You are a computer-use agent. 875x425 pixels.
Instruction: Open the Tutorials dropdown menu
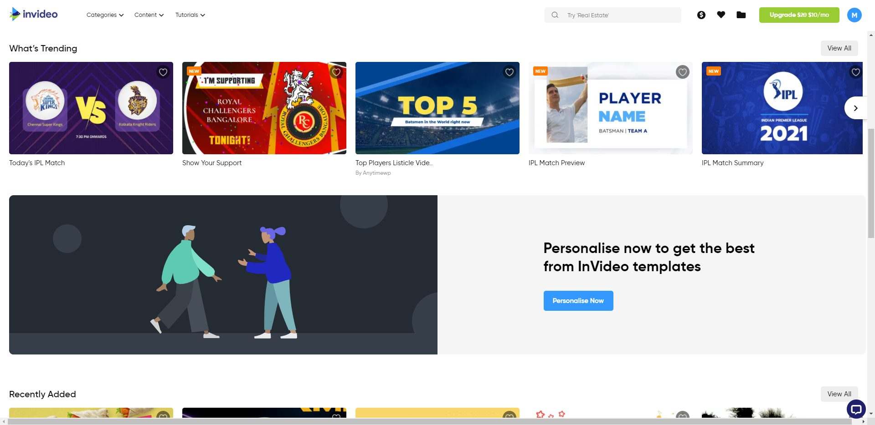tap(190, 15)
